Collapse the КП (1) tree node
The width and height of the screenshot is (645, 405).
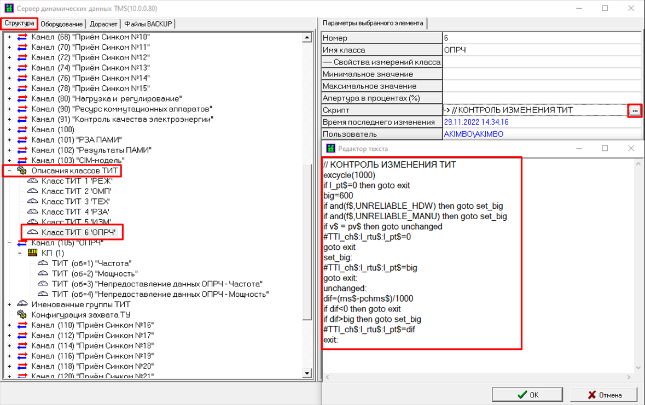pyautogui.click(x=20, y=254)
